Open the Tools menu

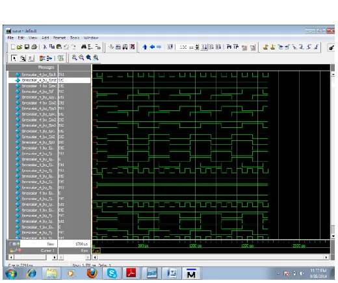tap(75, 38)
